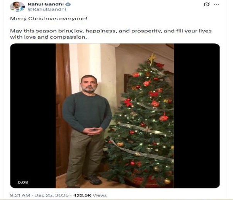This screenshot has width=233, height=200.
Task: Click the red tree skirt at bottom
Action: click(145, 182)
